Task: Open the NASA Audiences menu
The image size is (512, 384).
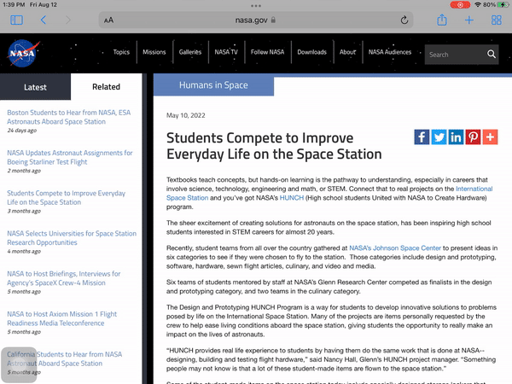Action: [390, 52]
